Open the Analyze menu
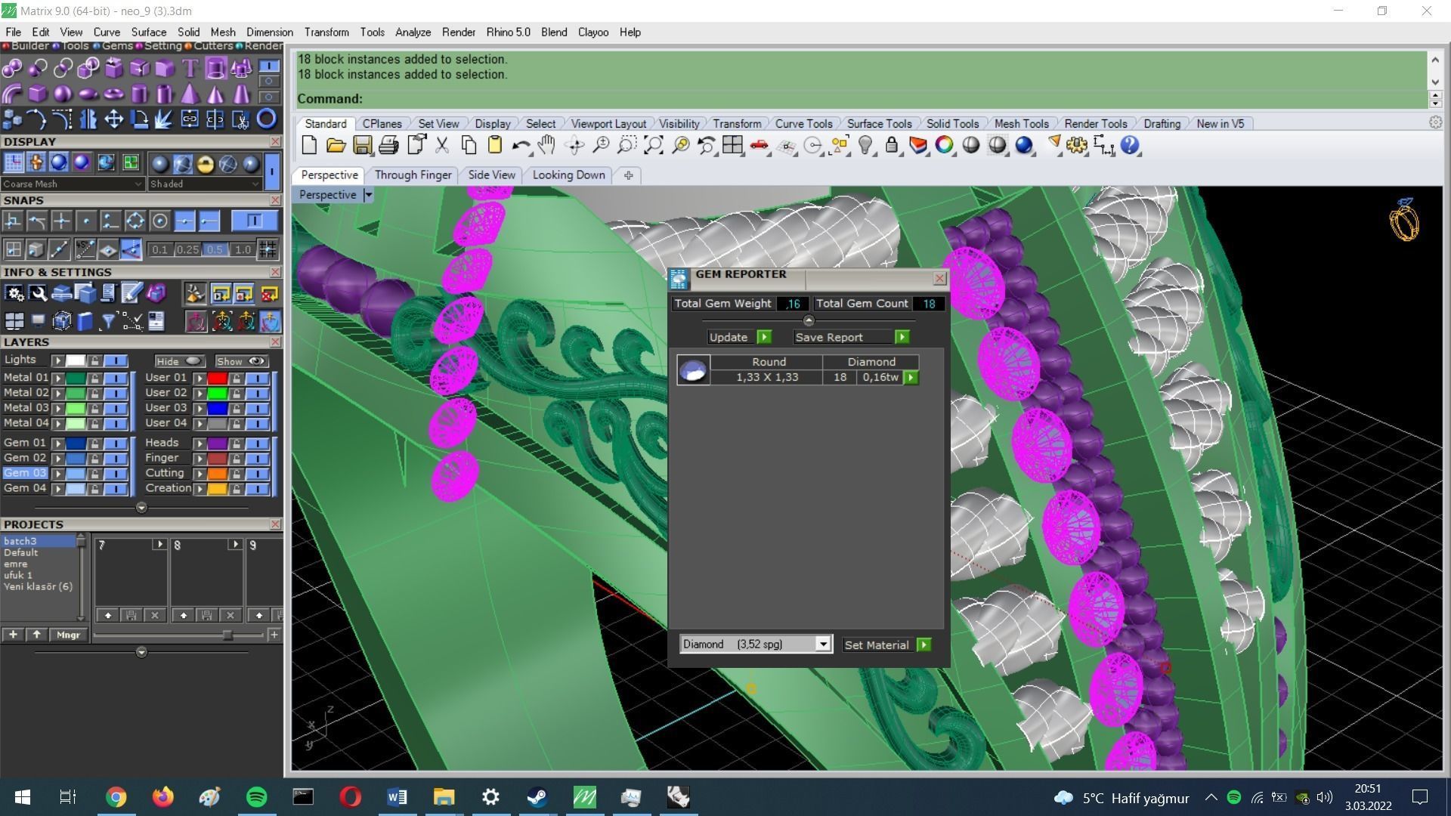1451x816 pixels. pos(413,32)
